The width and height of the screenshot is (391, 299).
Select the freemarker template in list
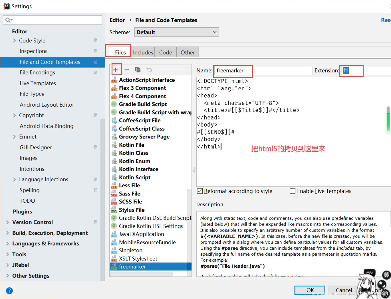coord(151,267)
